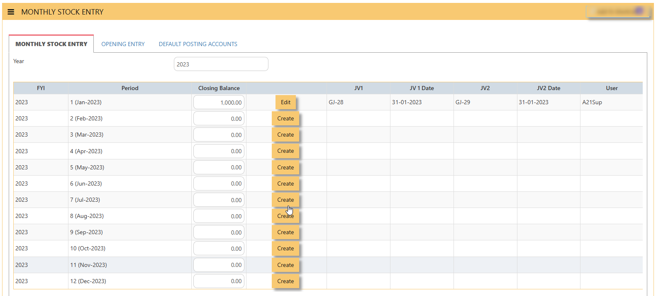
Task: Focus the Jan-2023 closing balance field
Action: (219, 102)
